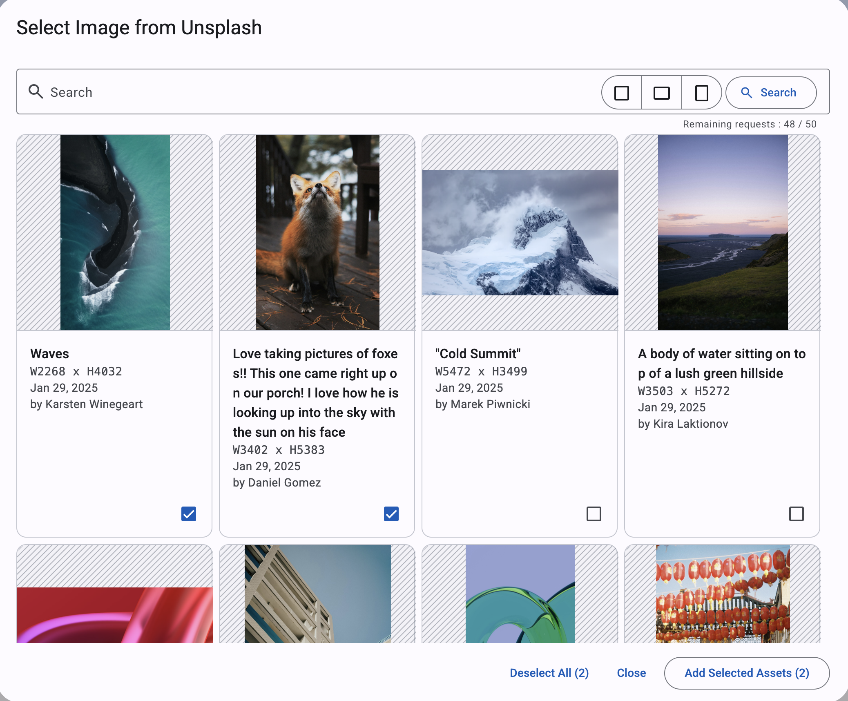This screenshot has height=701, width=848.
Task: Check the "Cold Summit" image checkbox
Action: (594, 514)
